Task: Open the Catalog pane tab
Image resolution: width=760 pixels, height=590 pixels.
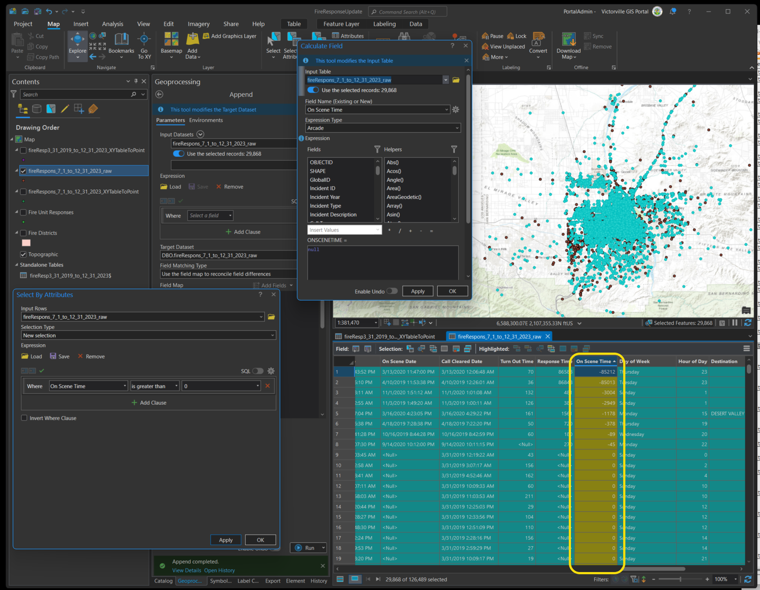Action: [164, 581]
